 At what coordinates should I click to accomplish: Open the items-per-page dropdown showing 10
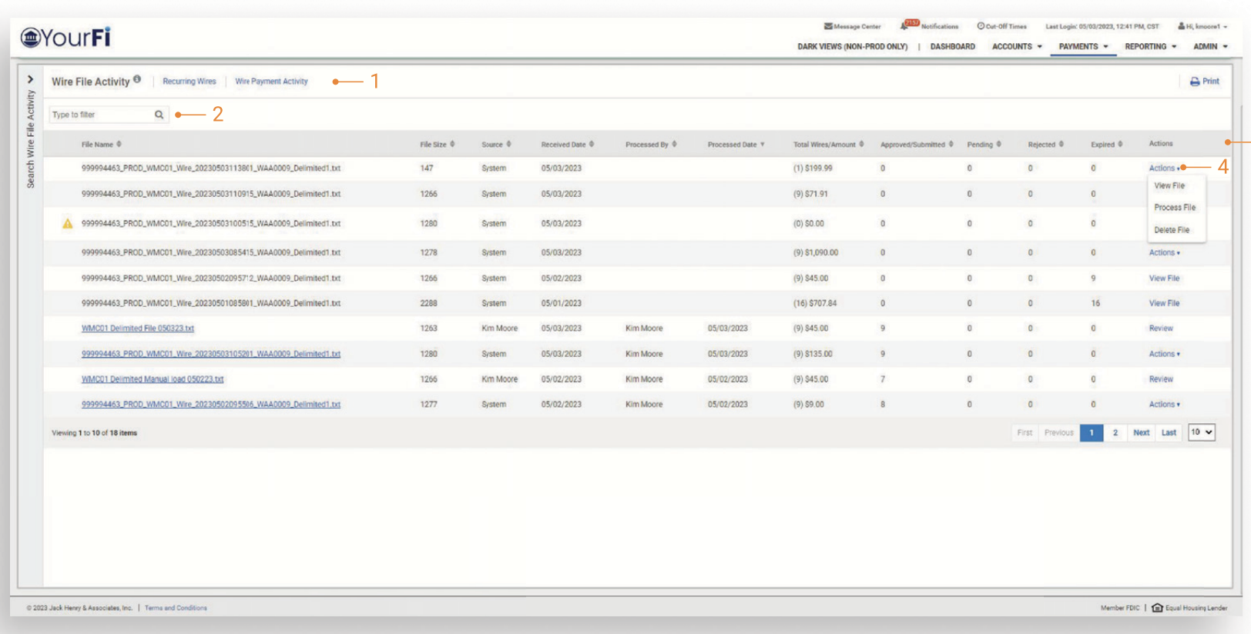tap(1201, 432)
